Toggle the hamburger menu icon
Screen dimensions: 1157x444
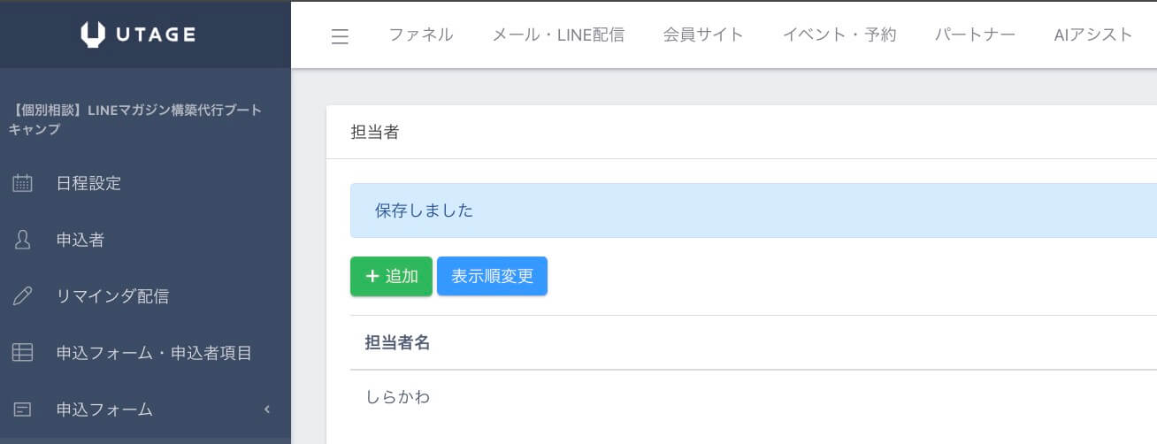tap(340, 36)
